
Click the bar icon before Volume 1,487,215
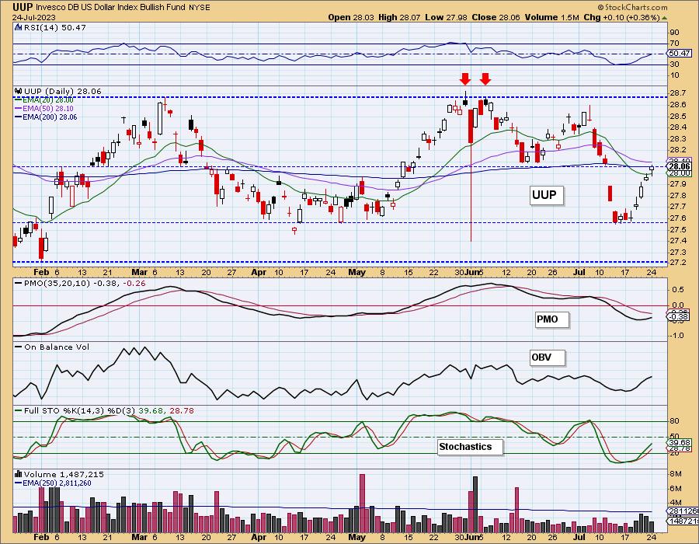[19, 474]
